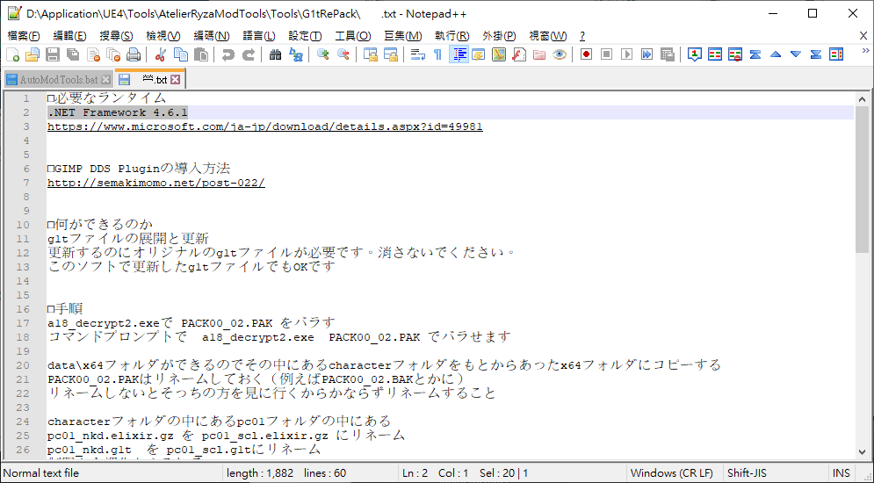Image resolution: width=874 pixels, height=483 pixels.
Task: Click Shift-JIS encoding in the status bar
Action: 747,473
